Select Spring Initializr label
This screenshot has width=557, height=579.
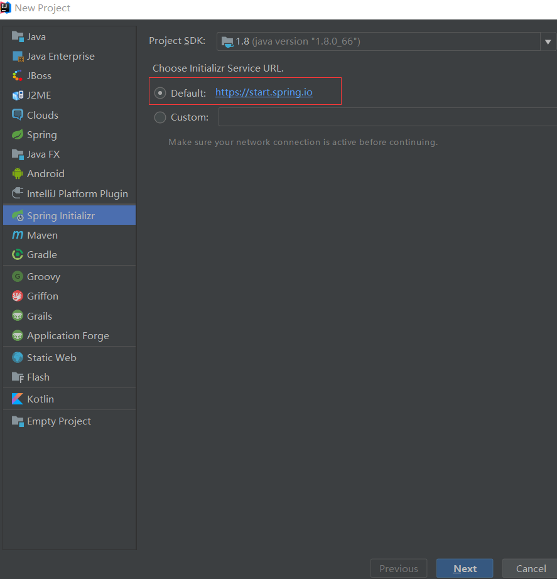click(60, 216)
